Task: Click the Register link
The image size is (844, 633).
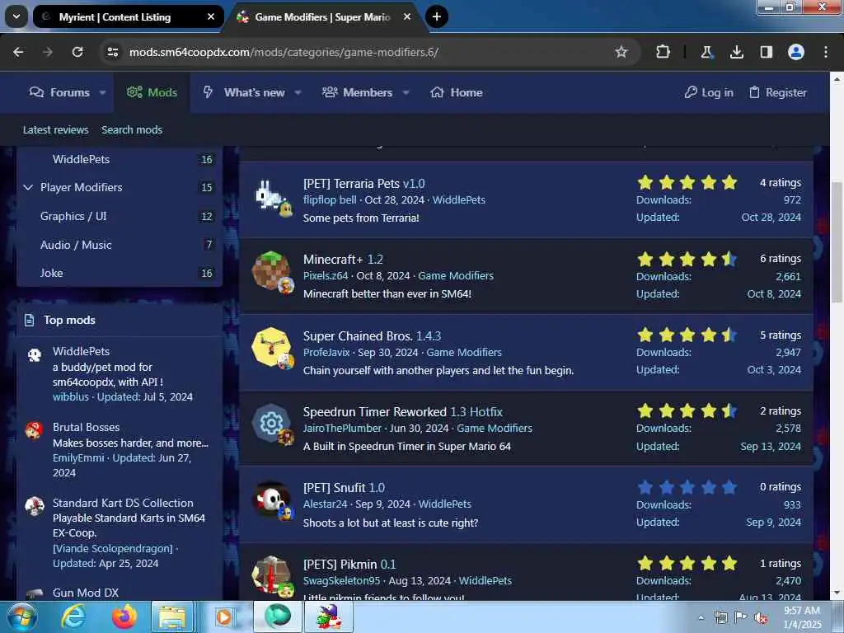Action: [x=778, y=92]
